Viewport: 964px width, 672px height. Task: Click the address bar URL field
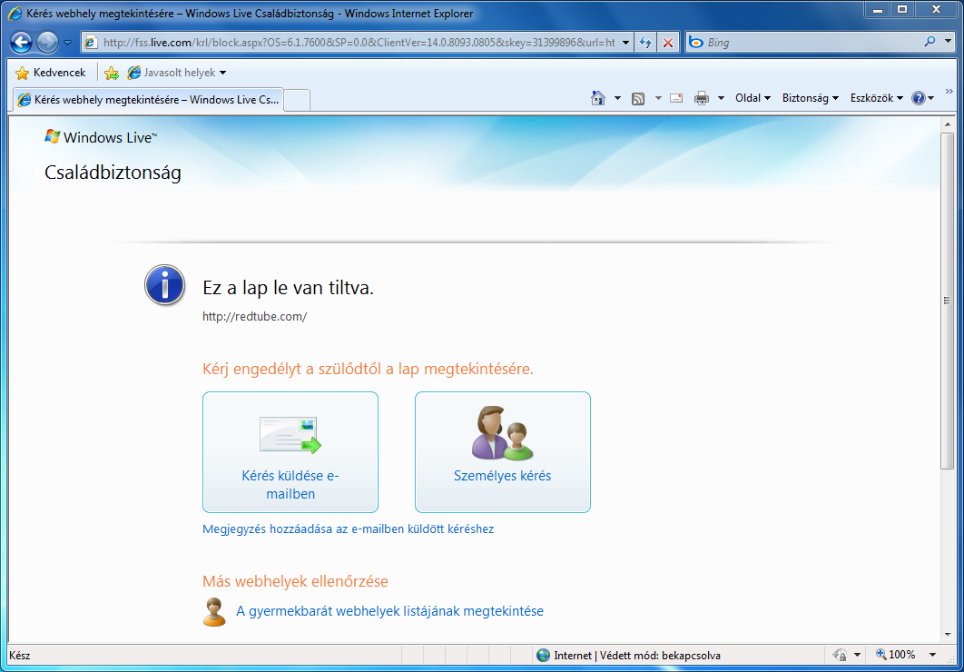click(359, 43)
